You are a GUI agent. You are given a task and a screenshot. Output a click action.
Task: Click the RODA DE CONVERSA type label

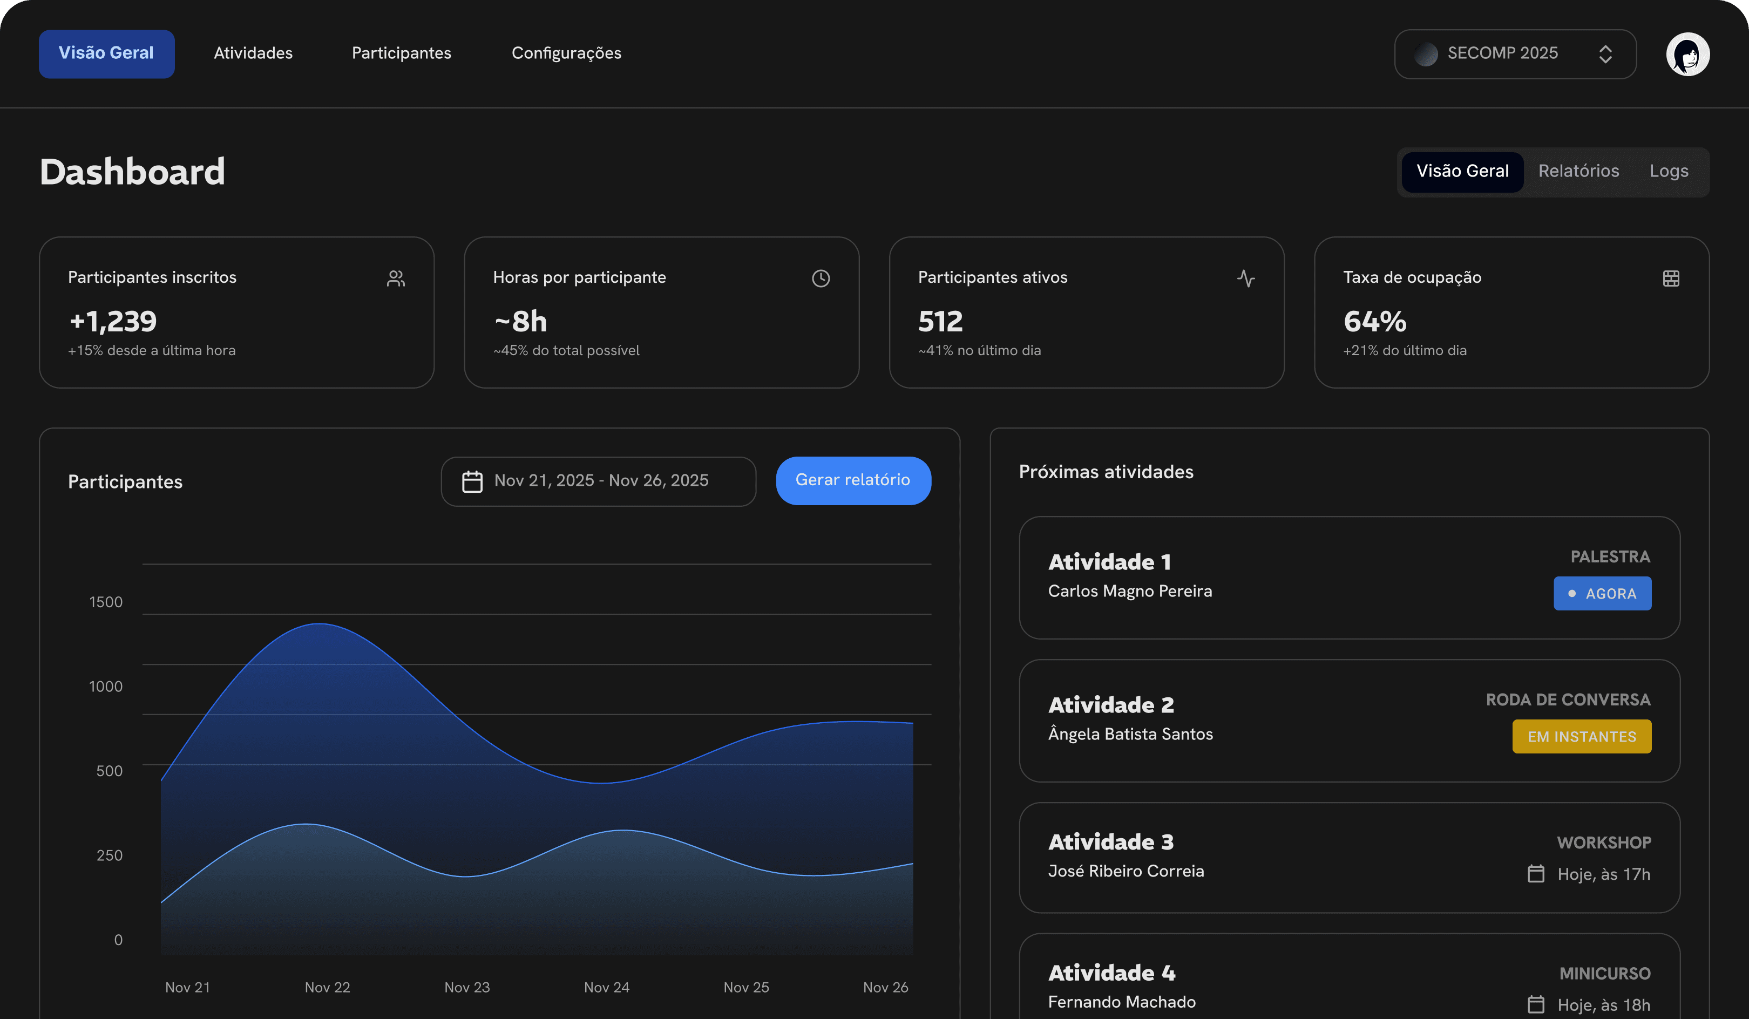click(1568, 699)
